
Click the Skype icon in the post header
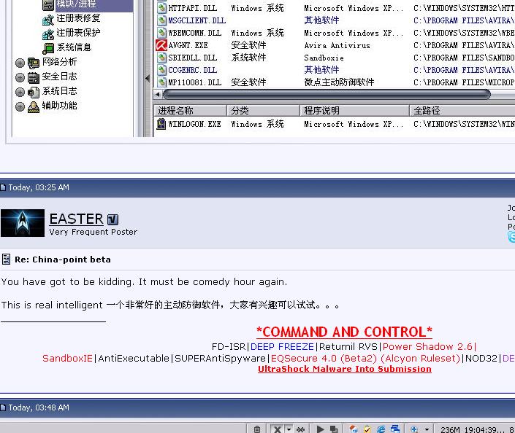[x=511, y=237]
